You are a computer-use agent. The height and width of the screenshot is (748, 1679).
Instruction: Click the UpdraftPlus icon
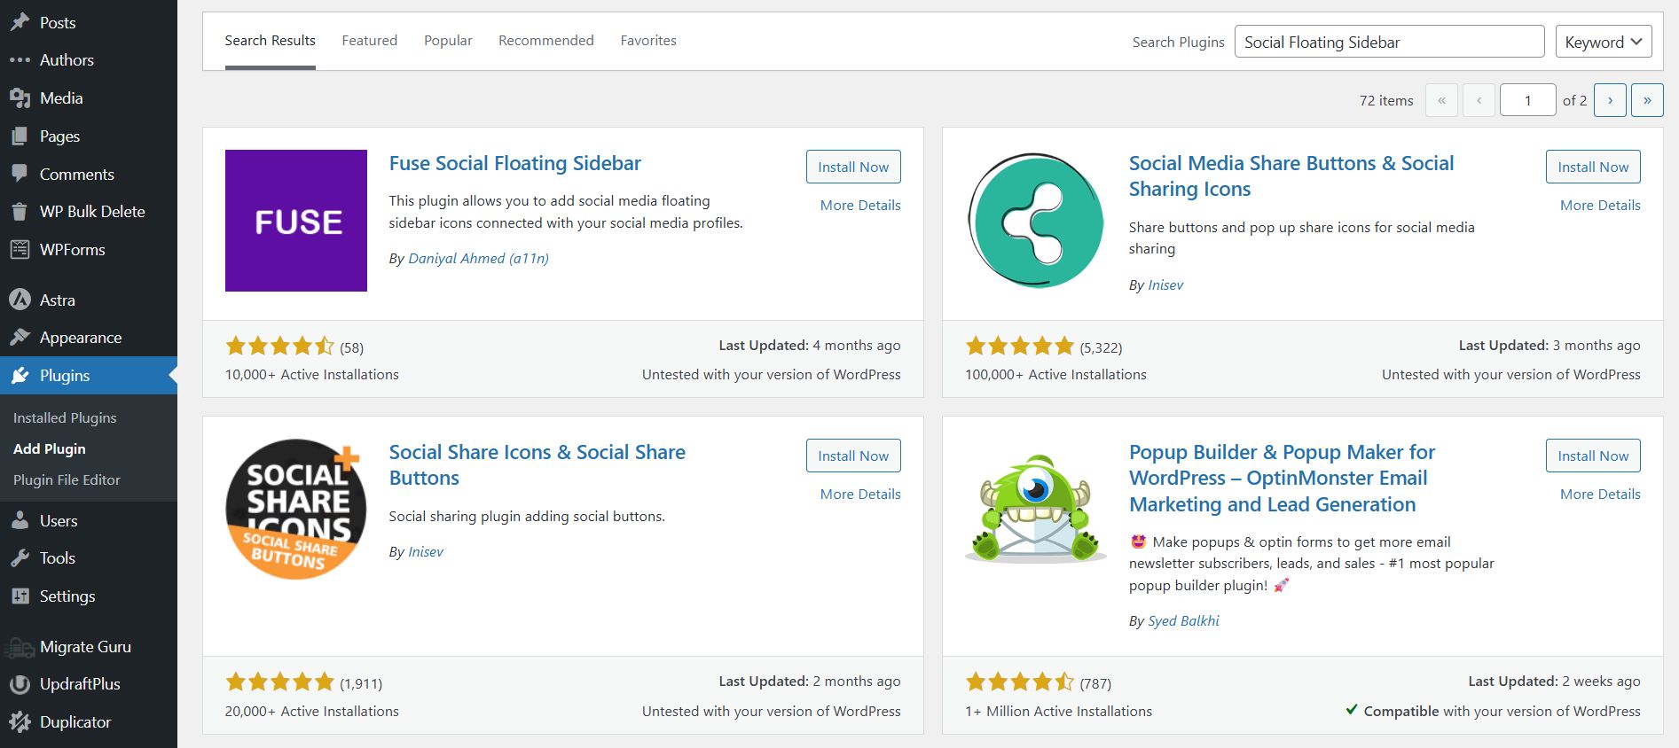(20, 684)
